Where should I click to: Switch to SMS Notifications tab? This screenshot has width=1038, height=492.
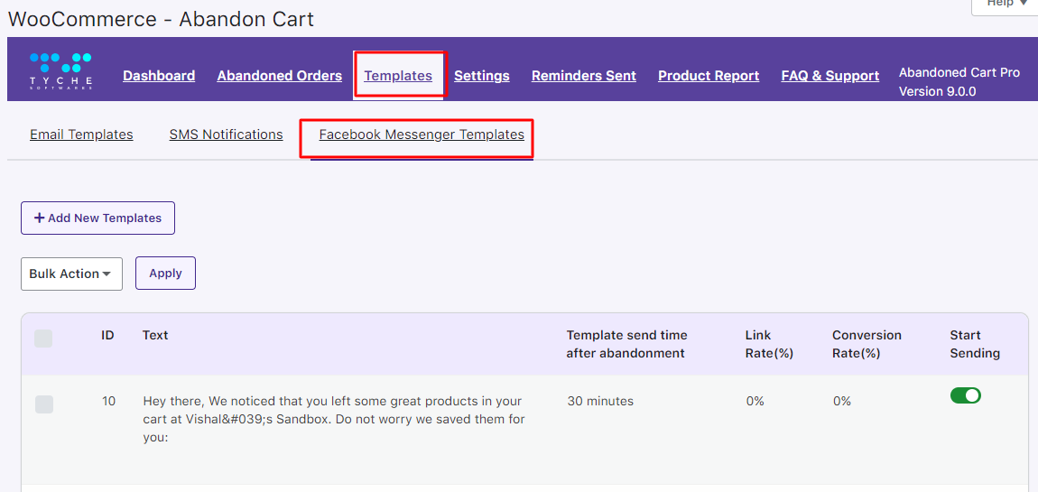click(226, 135)
